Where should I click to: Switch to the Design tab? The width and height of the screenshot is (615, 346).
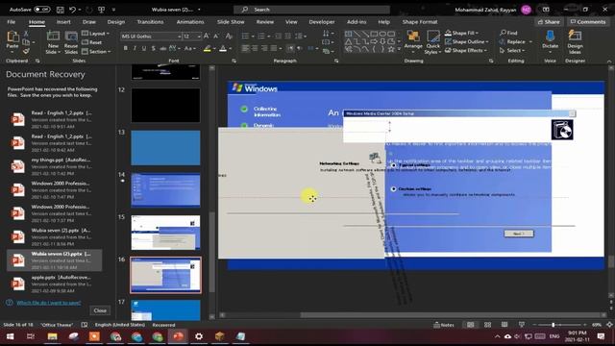click(x=116, y=21)
